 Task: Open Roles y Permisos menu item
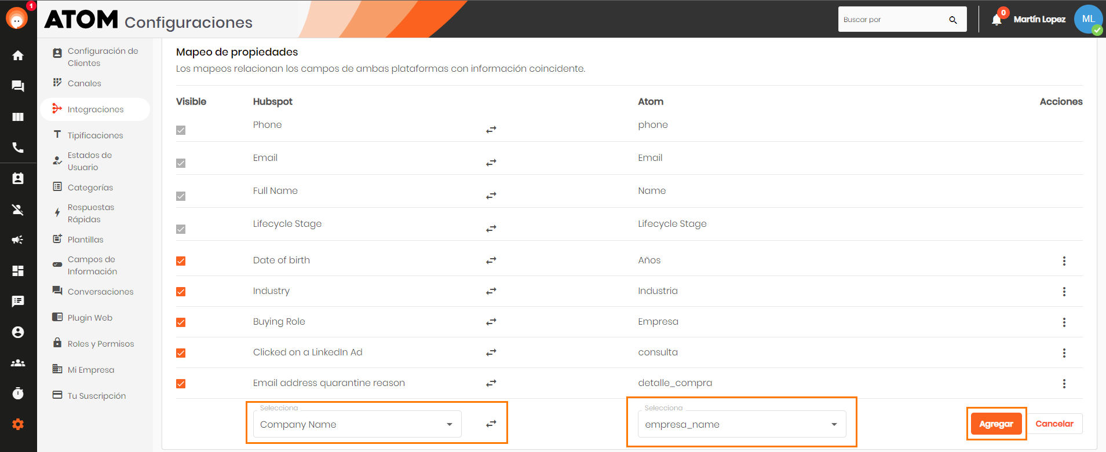(95, 344)
